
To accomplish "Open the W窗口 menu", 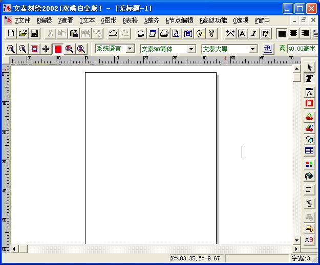I will 262,20.
